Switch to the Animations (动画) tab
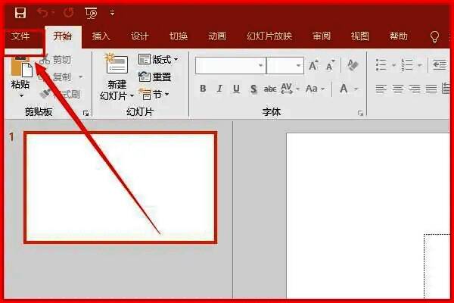454x303 pixels. point(217,36)
